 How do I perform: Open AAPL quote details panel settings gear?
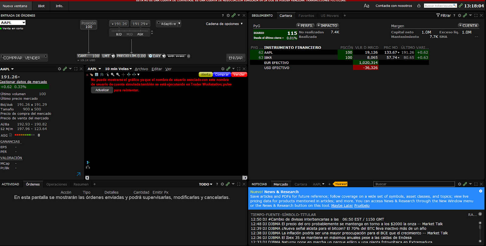pos(60,69)
